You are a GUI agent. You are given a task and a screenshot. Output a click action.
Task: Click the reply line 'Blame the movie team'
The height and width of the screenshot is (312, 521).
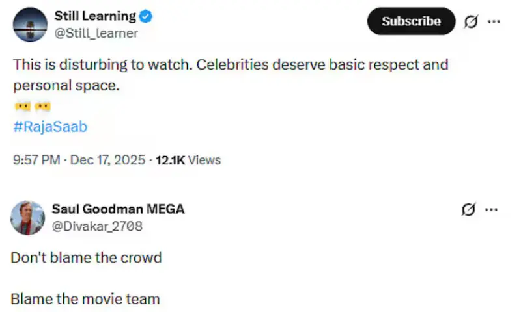pos(85,299)
